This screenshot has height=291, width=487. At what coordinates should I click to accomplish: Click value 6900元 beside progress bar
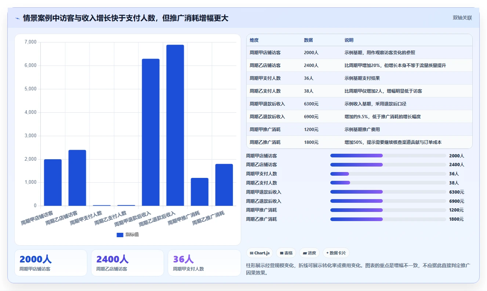[457, 201]
